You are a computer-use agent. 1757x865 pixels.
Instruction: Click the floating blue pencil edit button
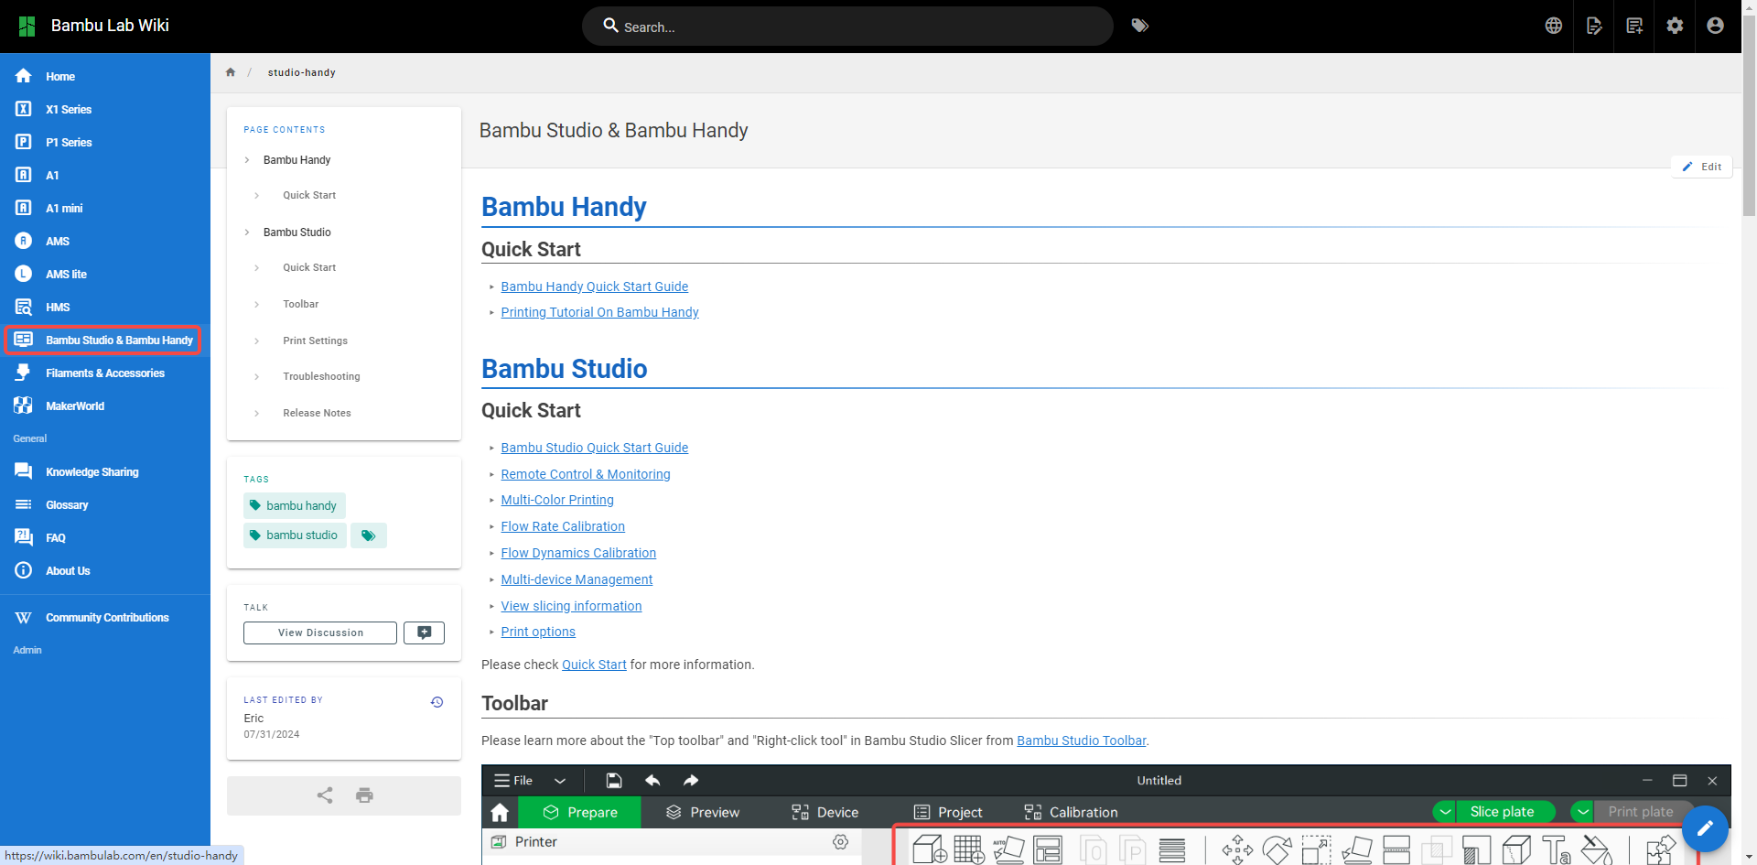coord(1705,828)
